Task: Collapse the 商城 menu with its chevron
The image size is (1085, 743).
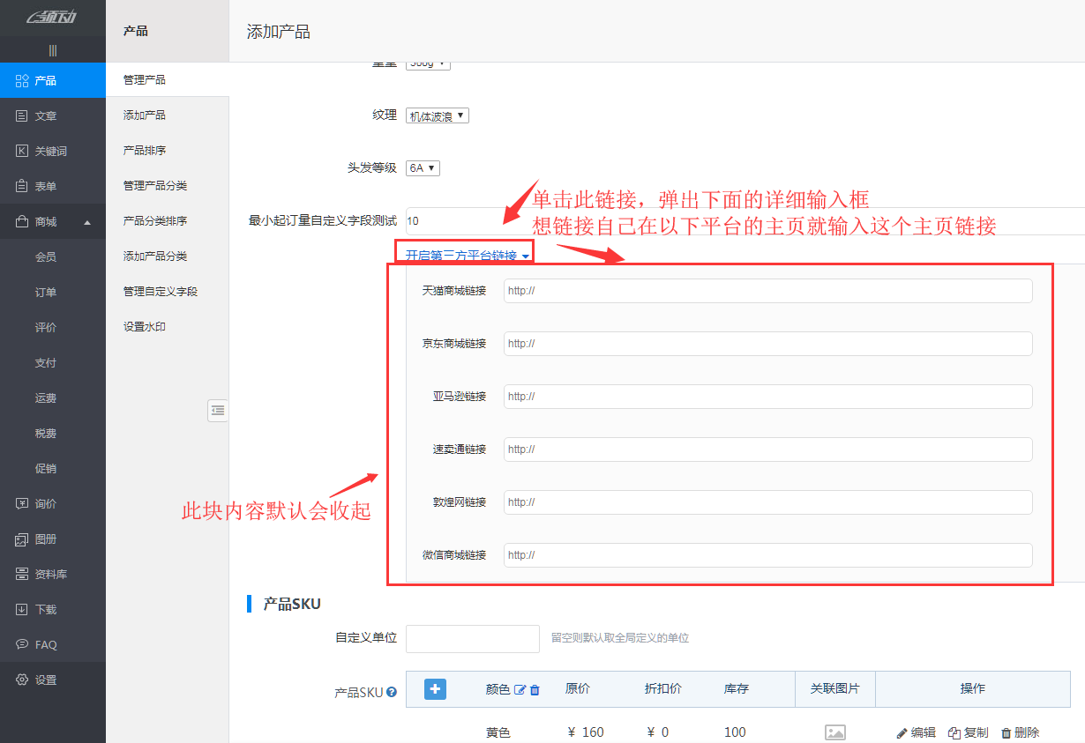Action: click(87, 221)
